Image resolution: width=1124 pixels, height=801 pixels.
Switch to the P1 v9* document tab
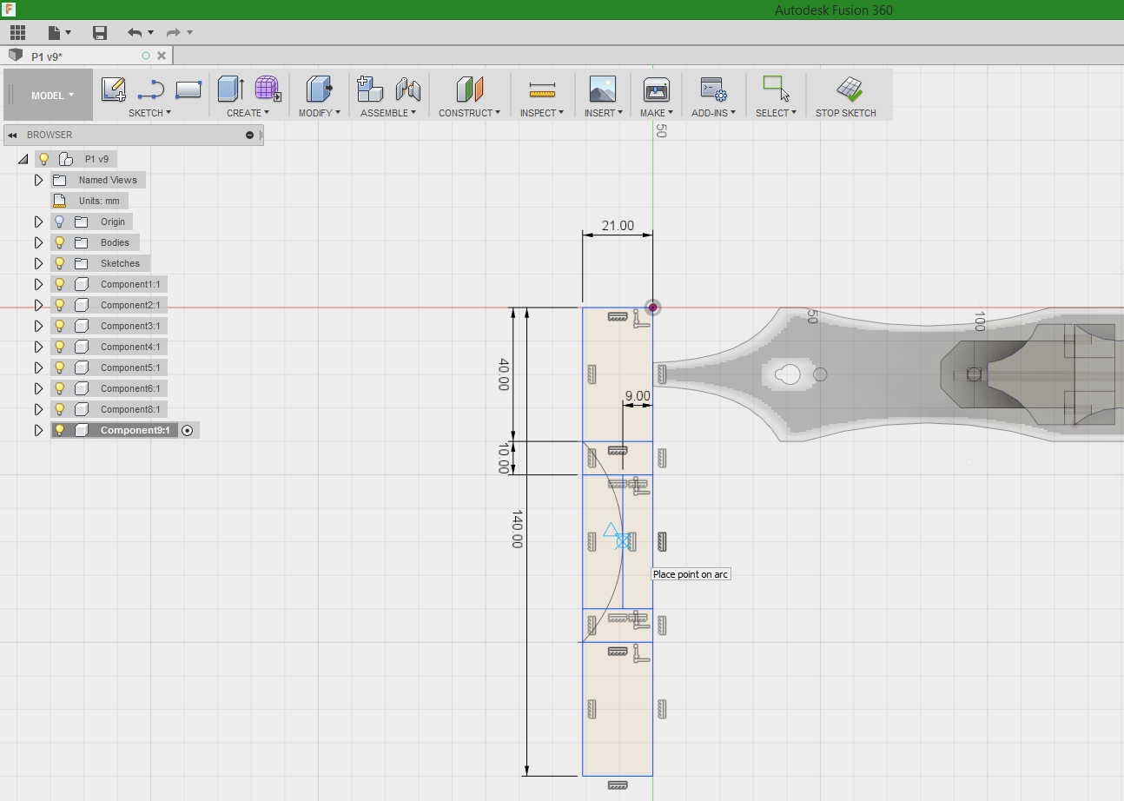(x=87, y=56)
